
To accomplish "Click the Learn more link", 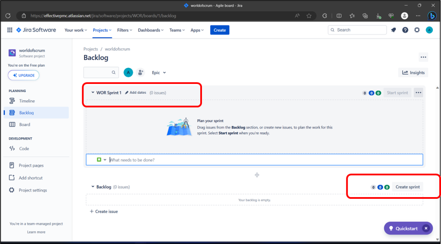I will pos(36,232).
